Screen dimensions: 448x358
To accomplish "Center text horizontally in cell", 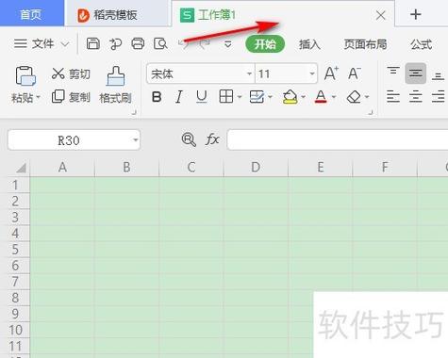I will (x=415, y=97).
